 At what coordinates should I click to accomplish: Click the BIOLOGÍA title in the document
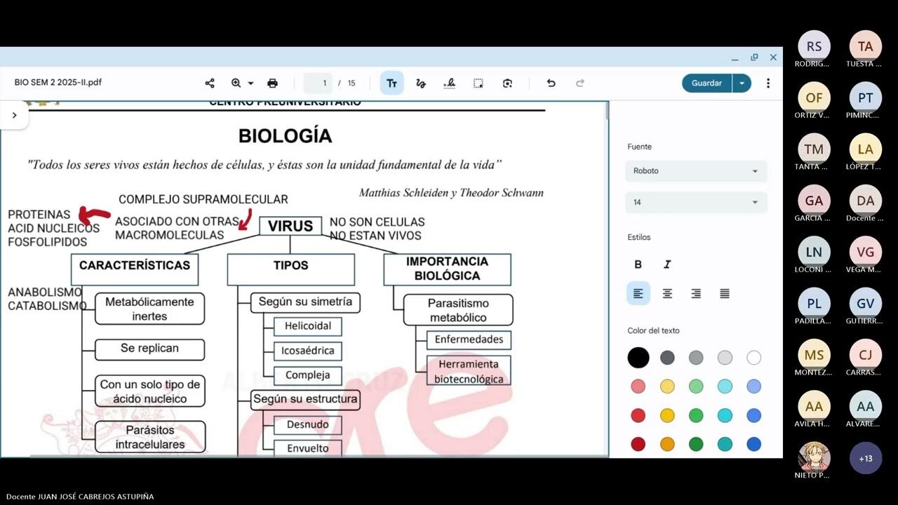coord(285,135)
